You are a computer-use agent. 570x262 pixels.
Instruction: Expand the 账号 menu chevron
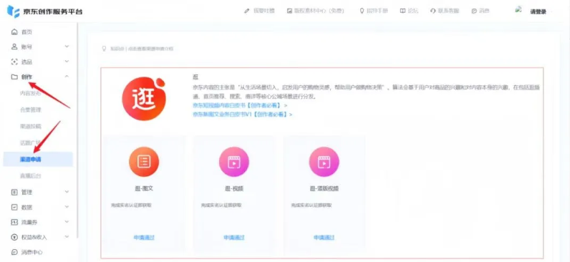67,47
